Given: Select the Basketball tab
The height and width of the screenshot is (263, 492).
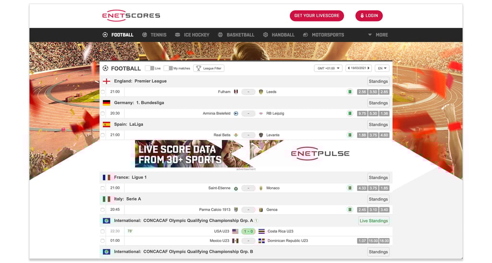Looking at the screenshot, I should [x=236, y=35].
